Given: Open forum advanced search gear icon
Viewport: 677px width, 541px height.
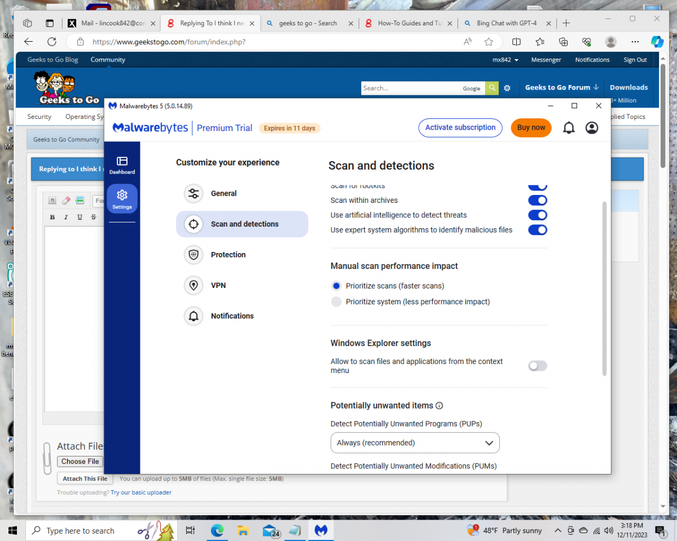Looking at the screenshot, I should pyautogui.click(x=507, y=88).
